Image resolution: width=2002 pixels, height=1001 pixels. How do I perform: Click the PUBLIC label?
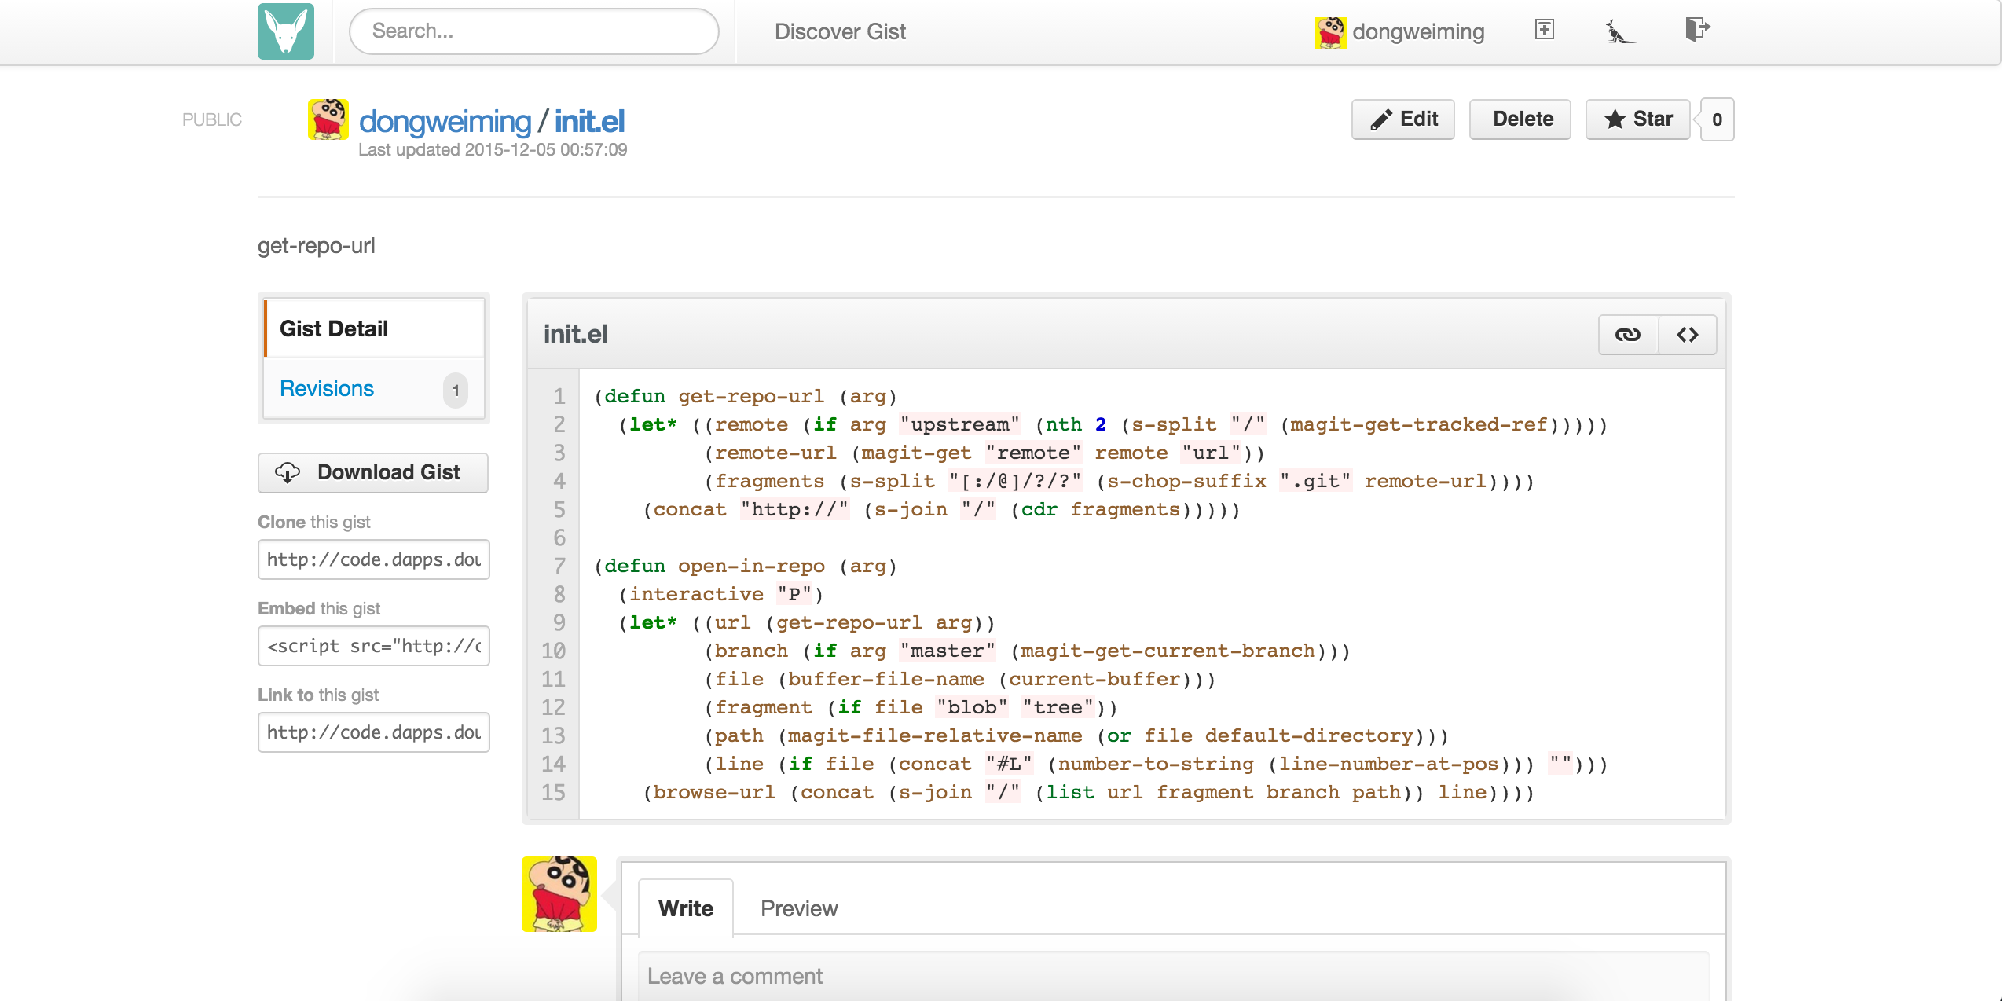pyautogui.click(x=212, y=119)
